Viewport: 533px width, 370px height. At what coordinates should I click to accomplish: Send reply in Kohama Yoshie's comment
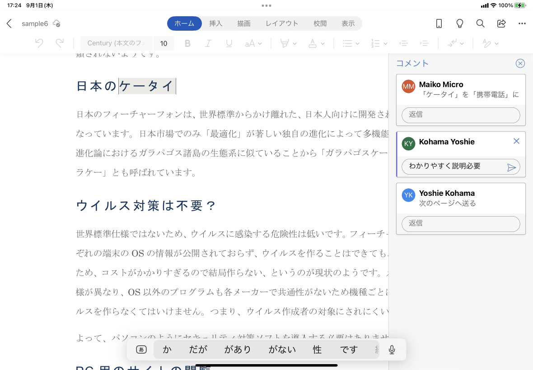[x=512, y=166]
